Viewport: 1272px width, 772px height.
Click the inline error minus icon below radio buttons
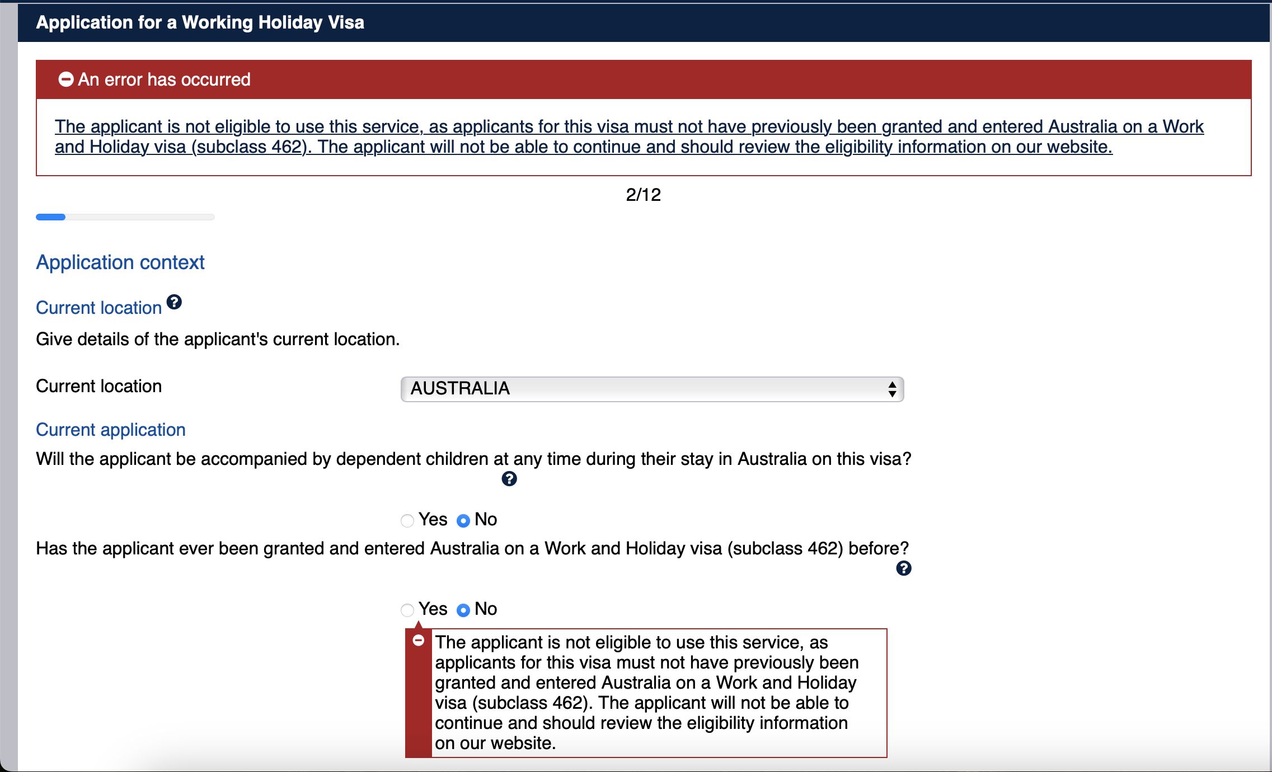point(419,640)
